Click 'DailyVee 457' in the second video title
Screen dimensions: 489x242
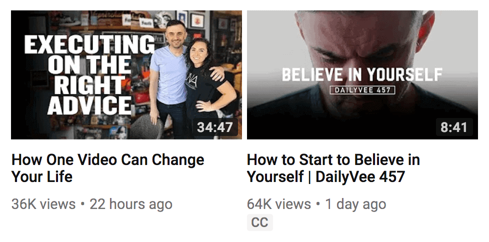click(360, 176)
